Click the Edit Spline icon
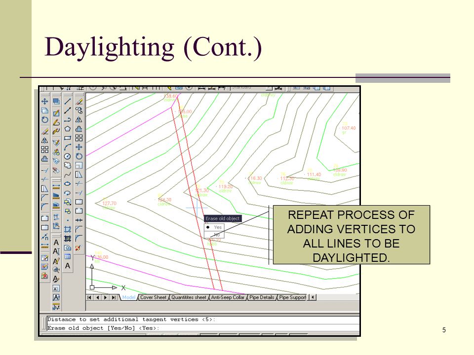The width and height of the screenshot is (474, 355). pos(56,131)
